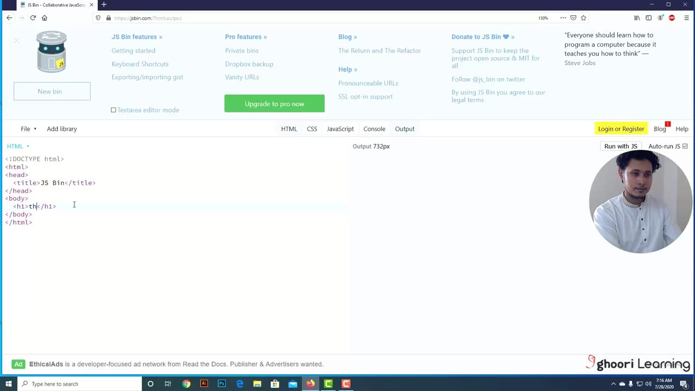Click Windows taskbar search box
The image size is (695, 391).
coord(79,384)
